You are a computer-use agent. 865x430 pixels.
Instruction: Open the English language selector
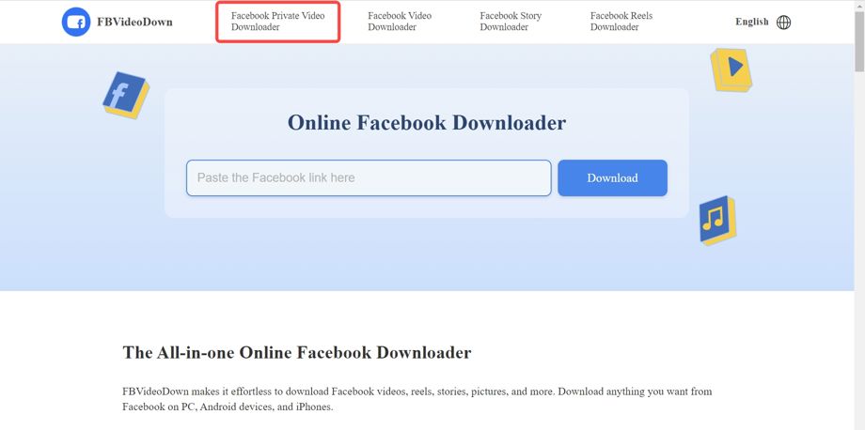pos(751,22)
